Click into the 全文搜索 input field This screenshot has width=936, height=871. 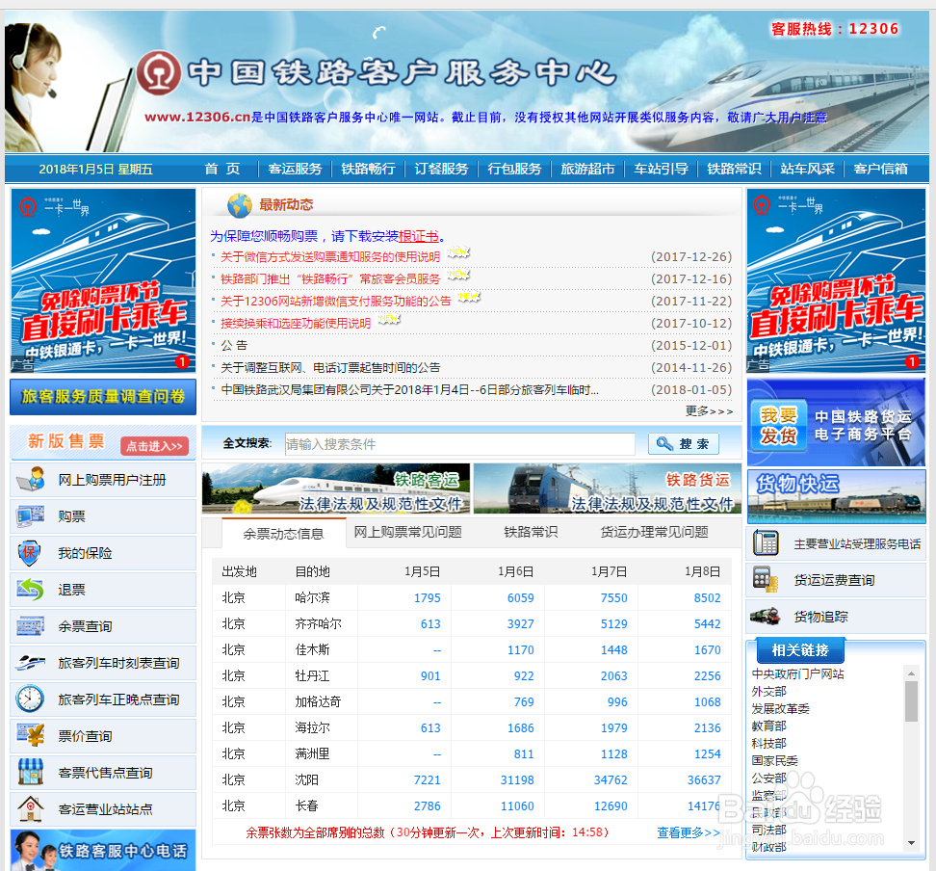click(459, 444)
